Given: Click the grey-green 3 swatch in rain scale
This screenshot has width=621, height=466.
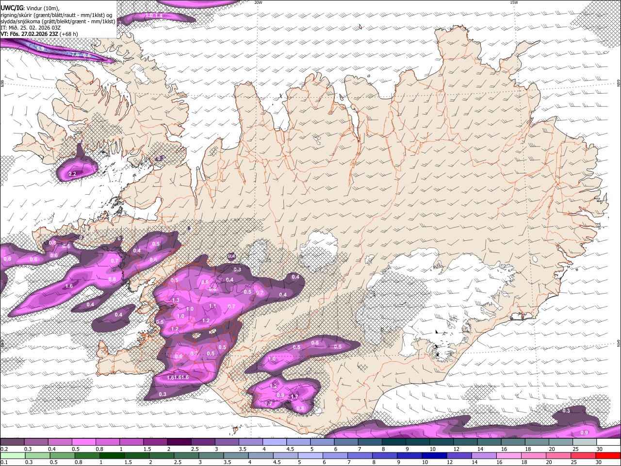Looking at the screenshot, I should tap(211, 455).
